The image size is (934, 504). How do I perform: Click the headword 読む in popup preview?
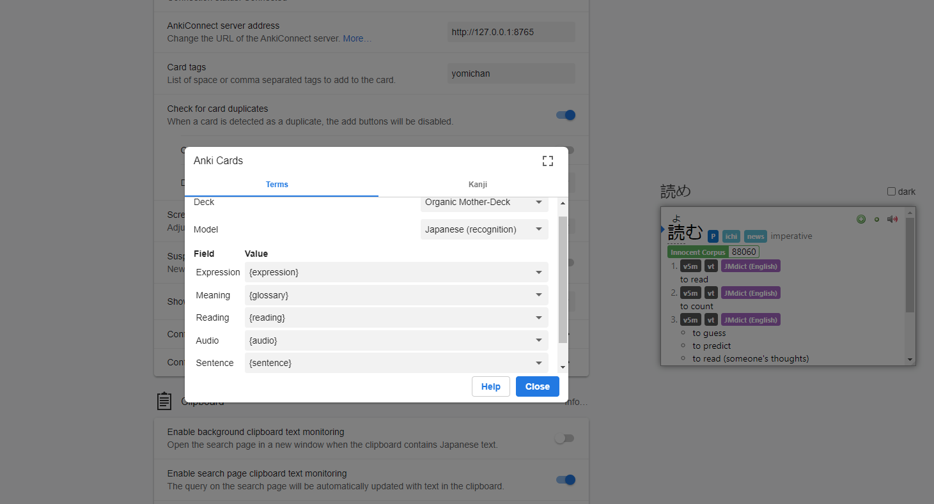(685, 231)
